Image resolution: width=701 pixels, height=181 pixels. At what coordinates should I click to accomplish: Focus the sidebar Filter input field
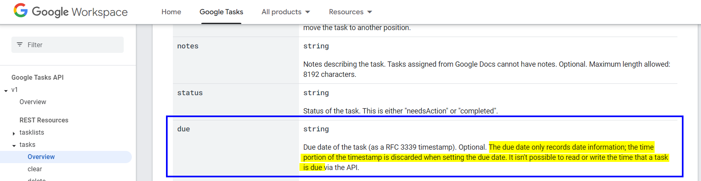[68, 45]
